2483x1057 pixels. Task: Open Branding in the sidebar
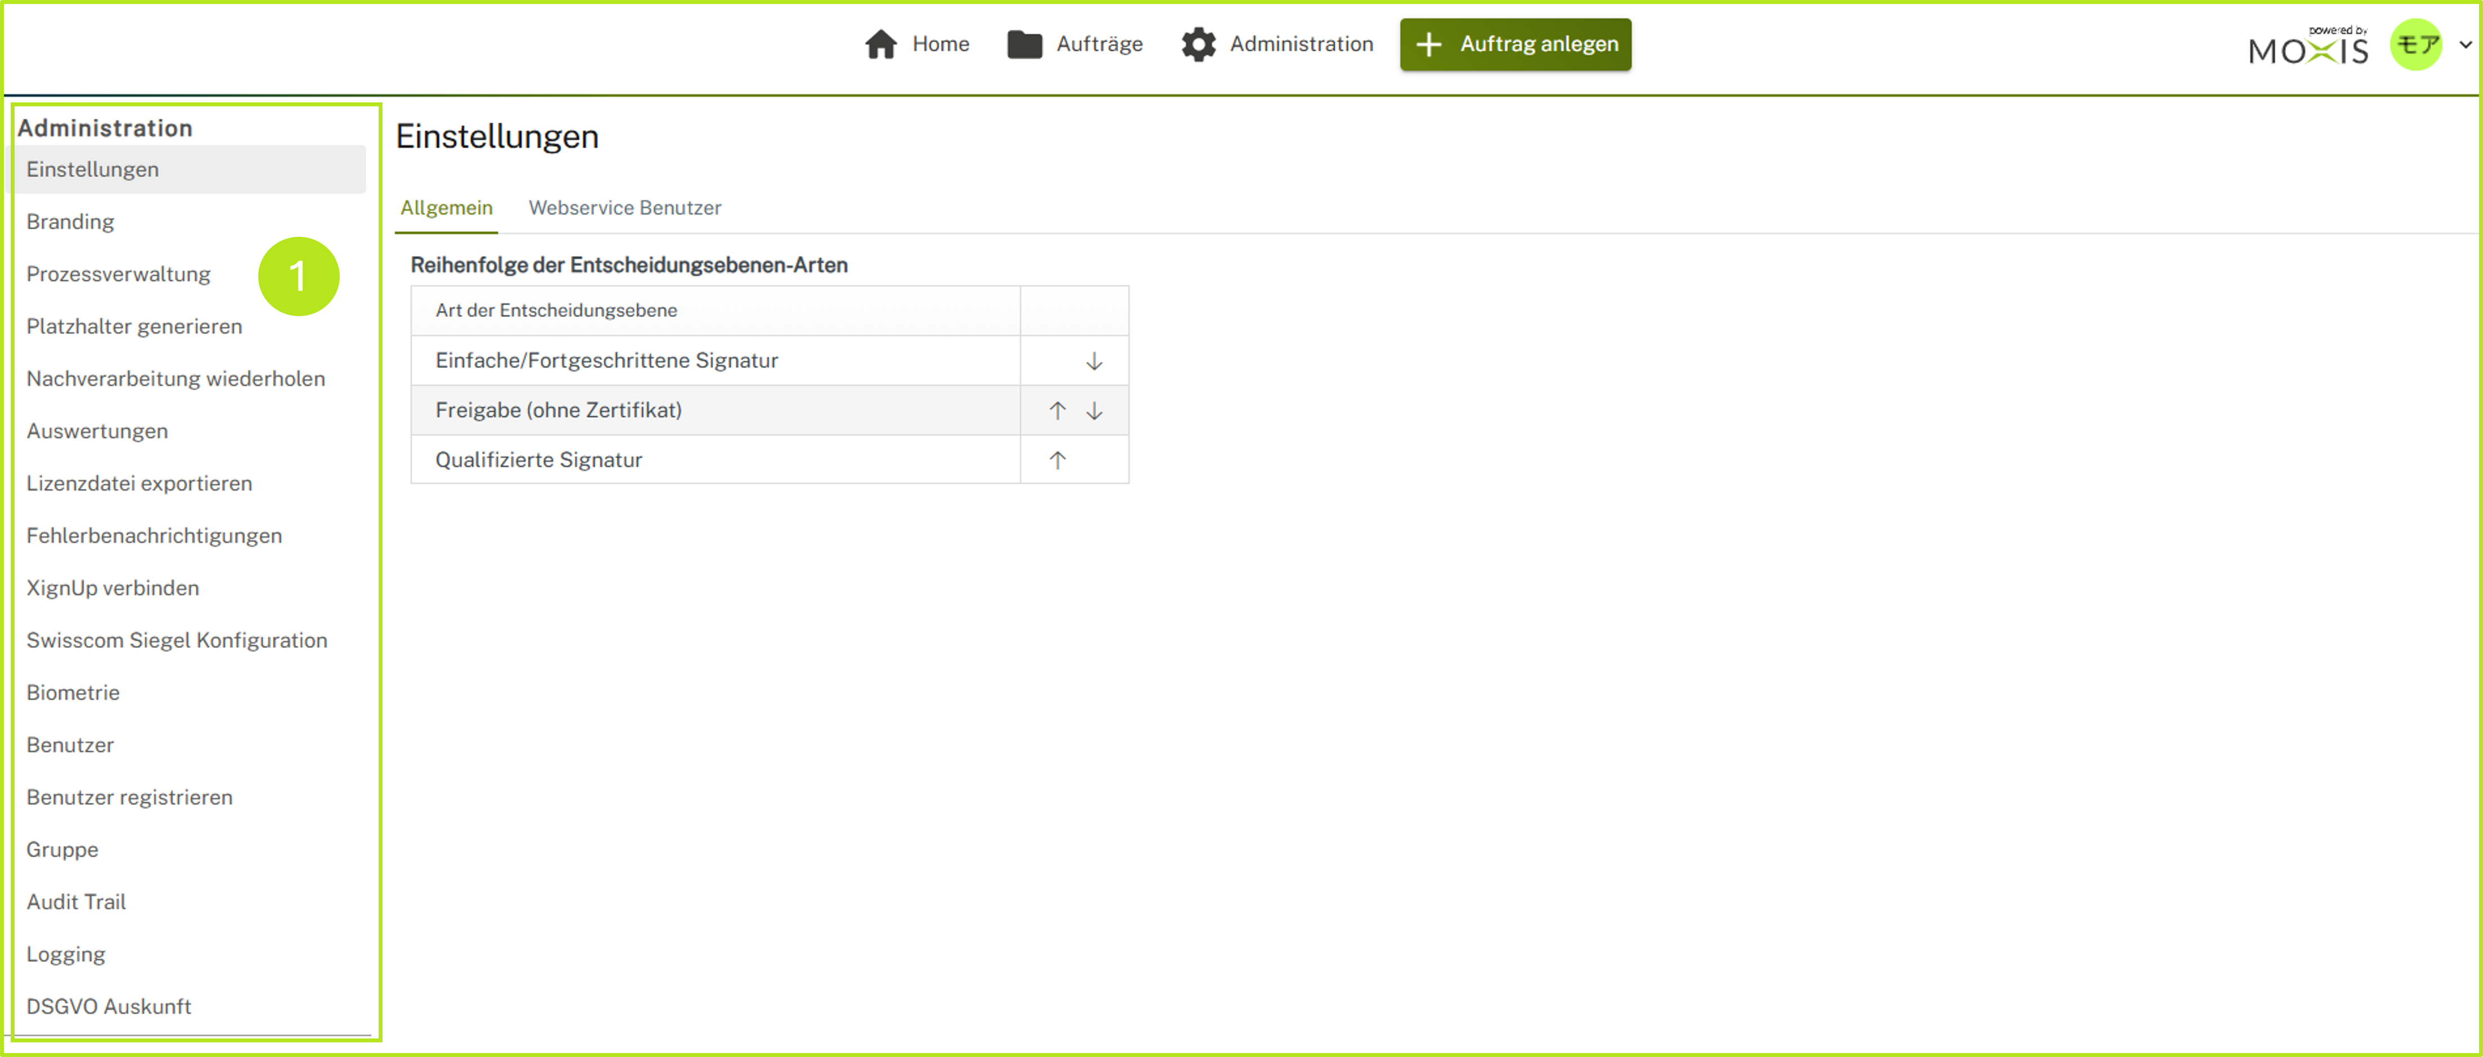tap(70, 222)
